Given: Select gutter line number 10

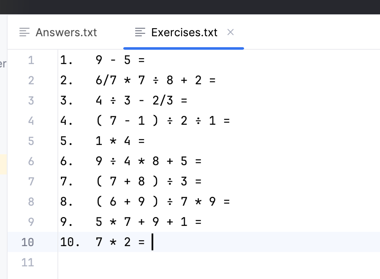Looking at the screenshot, I should (27, 242).
